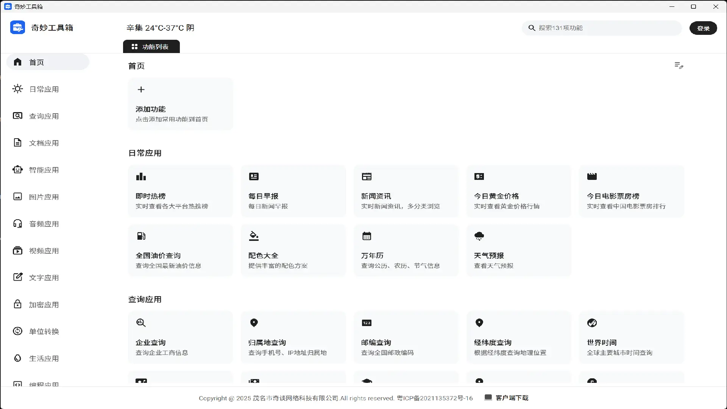Image resolution: width=727 pixels, height=409 pixels.
Task: Open the 图片应用 section
Action: pos(44,197)
